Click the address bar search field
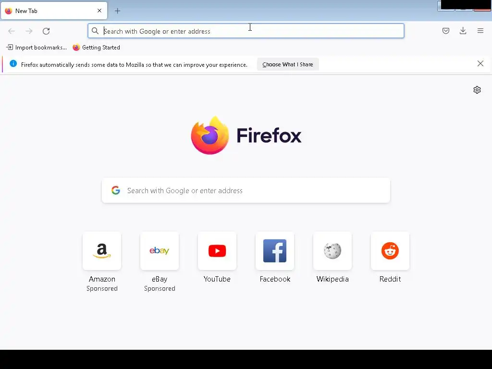This screenshot has height=369, width=492. (246, 31)
